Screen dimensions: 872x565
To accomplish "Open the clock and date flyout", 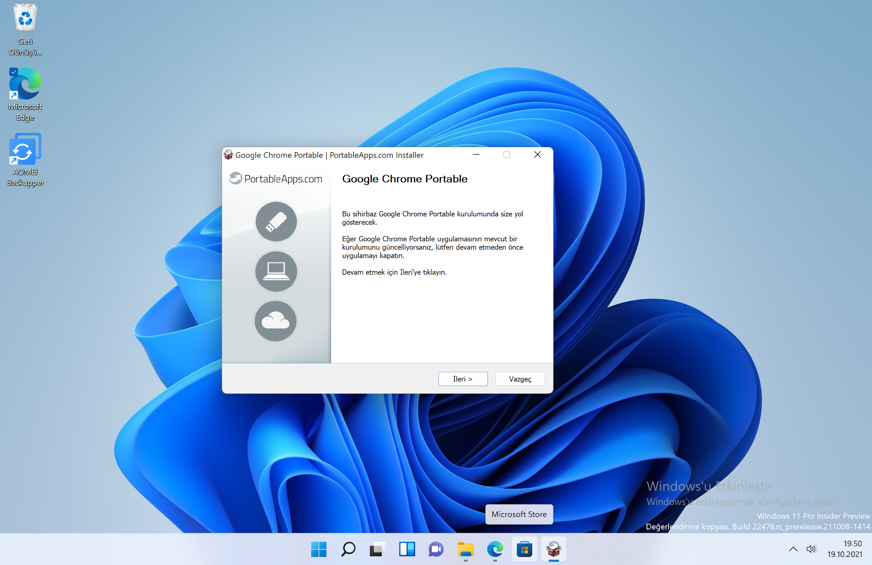I will coord(845,549).
